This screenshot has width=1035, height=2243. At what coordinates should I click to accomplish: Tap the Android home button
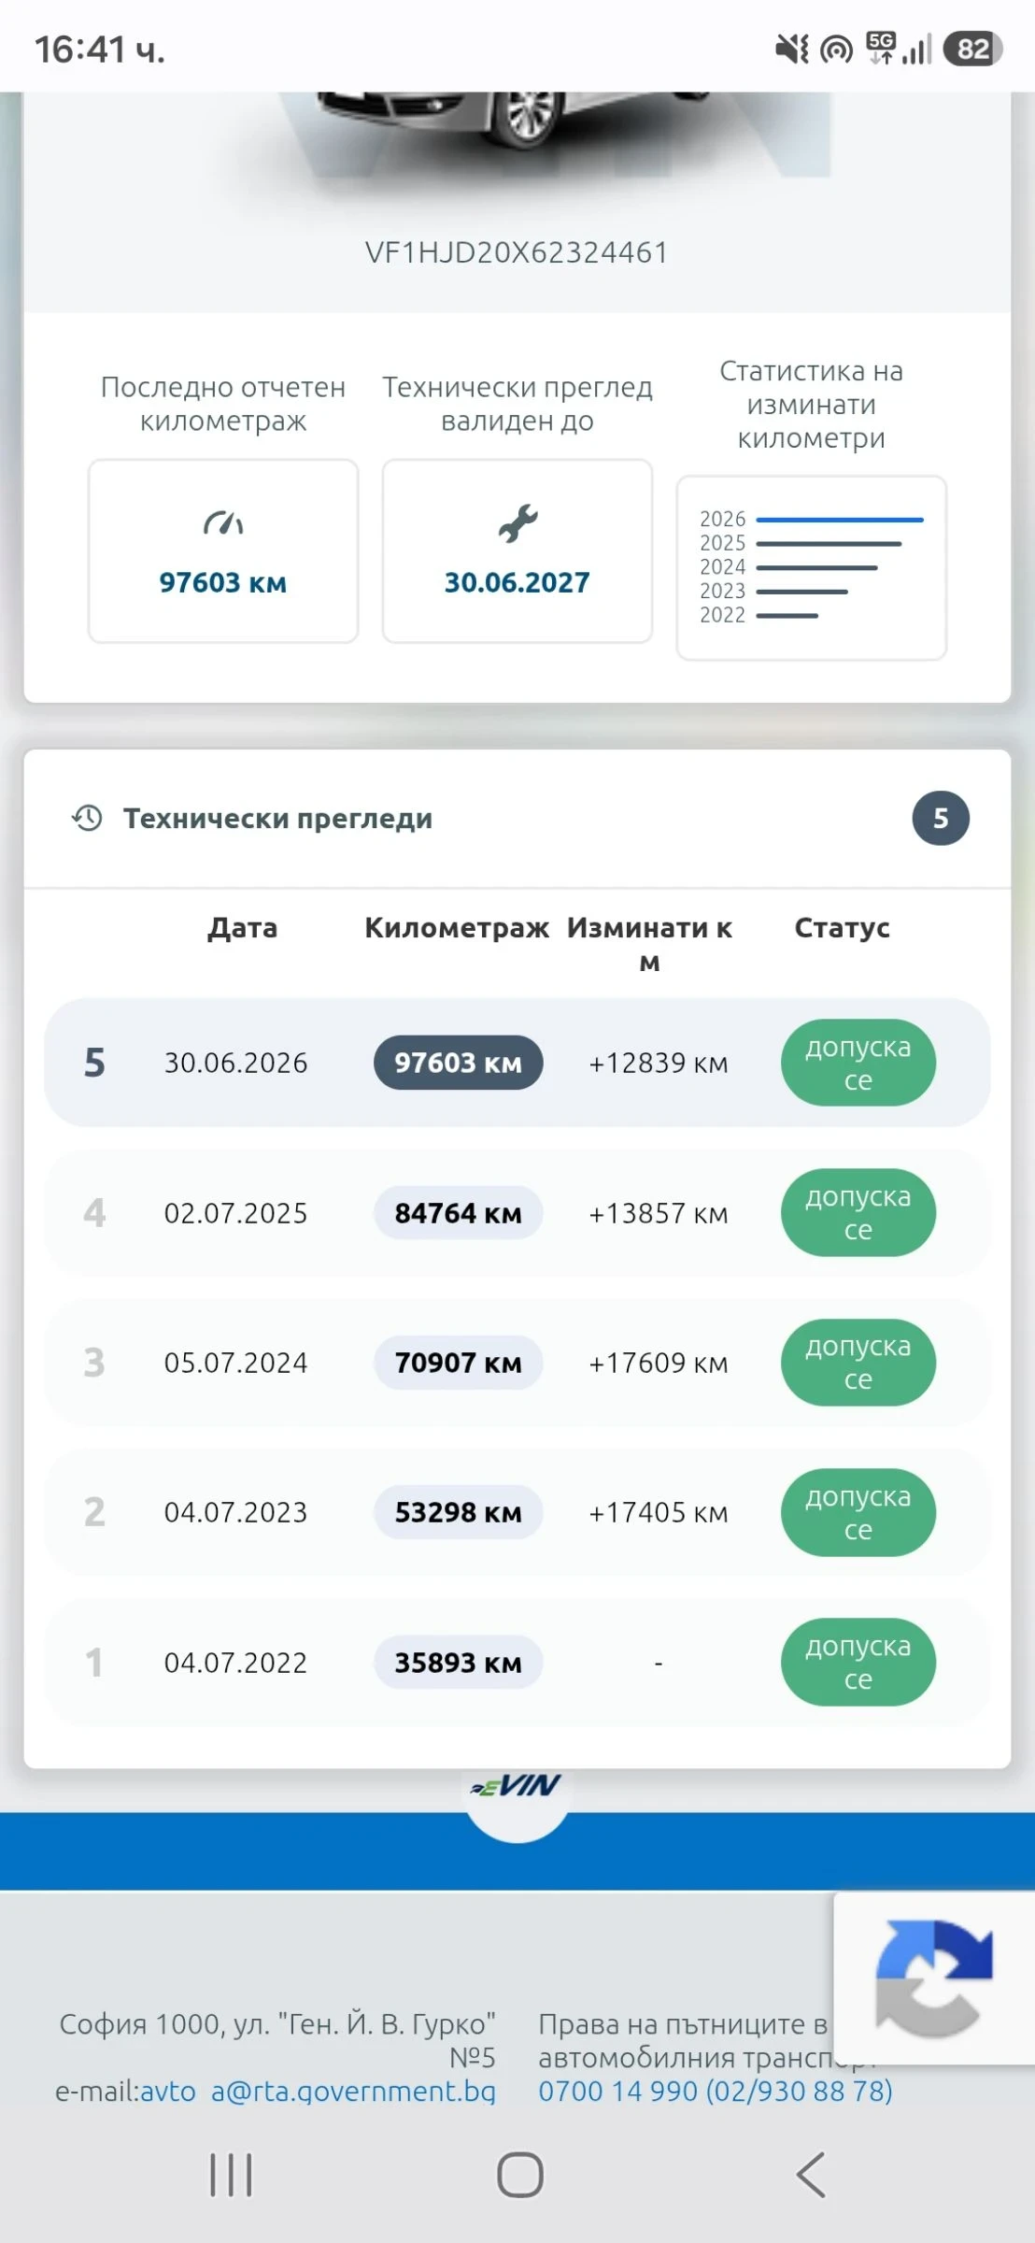(x=519, y=2175)
